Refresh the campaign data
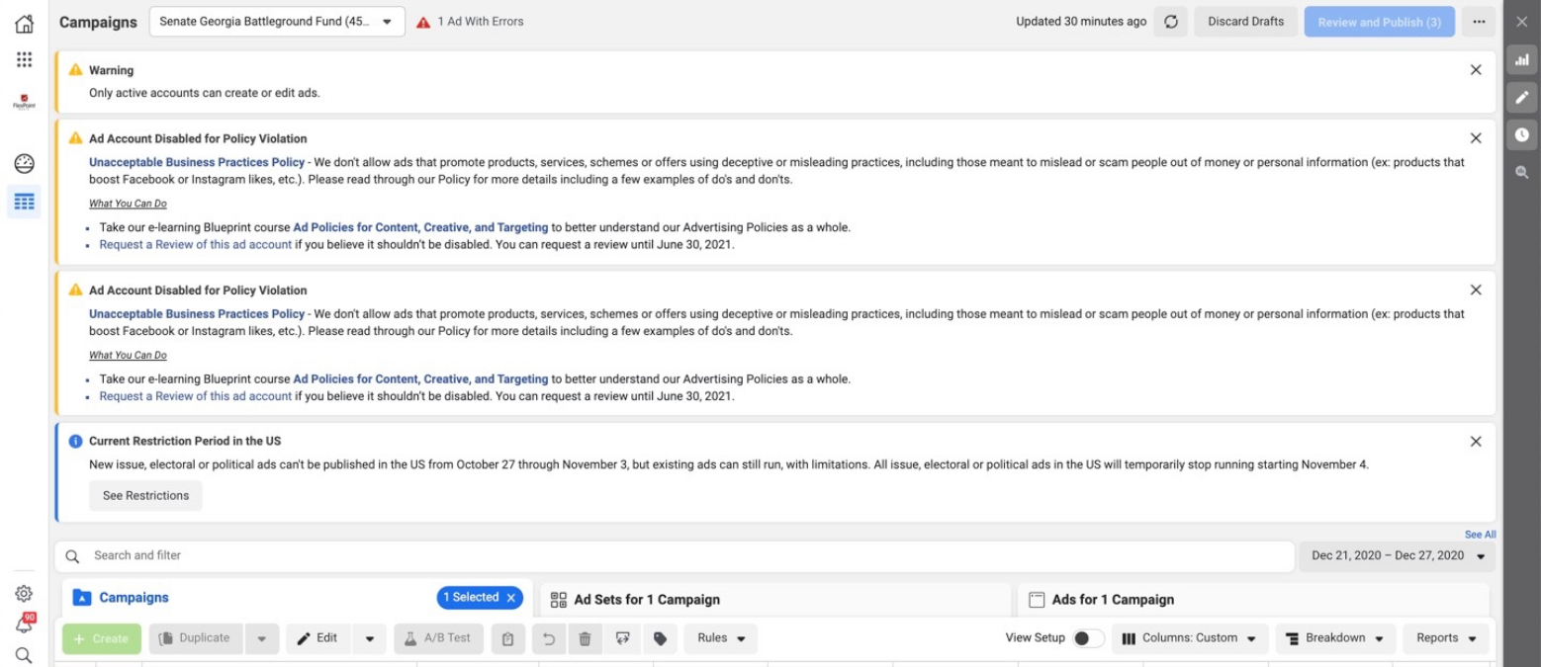 coord(1171,22)
